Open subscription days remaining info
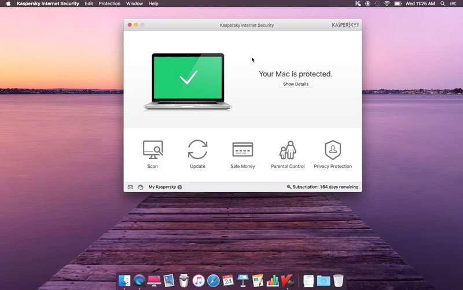This screenshot has height=290, width=463. 325,187
